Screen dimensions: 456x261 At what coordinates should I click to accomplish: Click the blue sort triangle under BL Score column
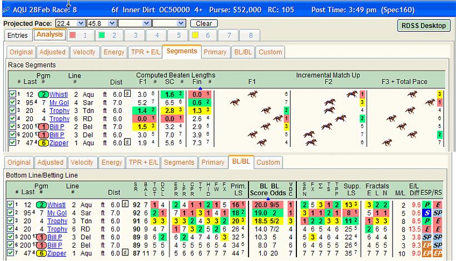(x=267, y=199)
